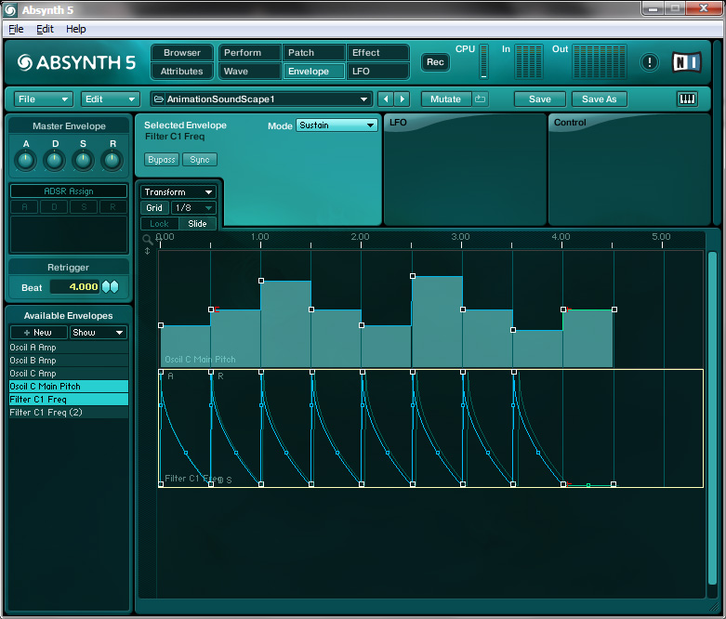Screen dimensions: 726x619
Task: Switch to the LFO tab
Action: [378, 72]
